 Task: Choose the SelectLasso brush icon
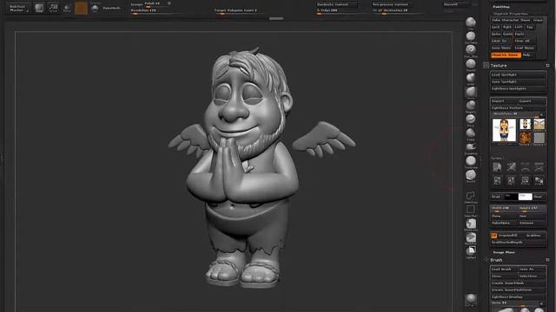471,196
